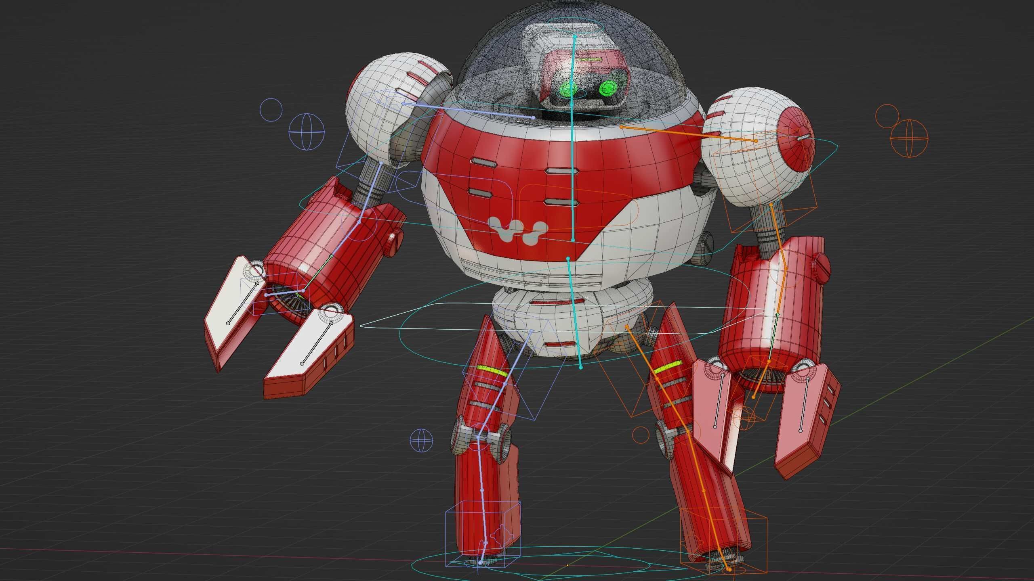Select the orange circle knee pole control
Image resolution: width=1034 pixels, height=581 pixels.
click(x=640, y=435)
